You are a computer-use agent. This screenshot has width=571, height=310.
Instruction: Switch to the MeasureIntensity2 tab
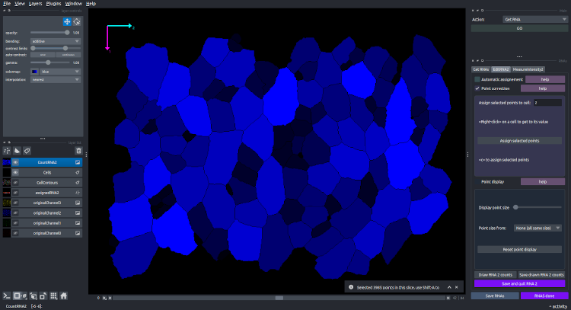[528, 69]
